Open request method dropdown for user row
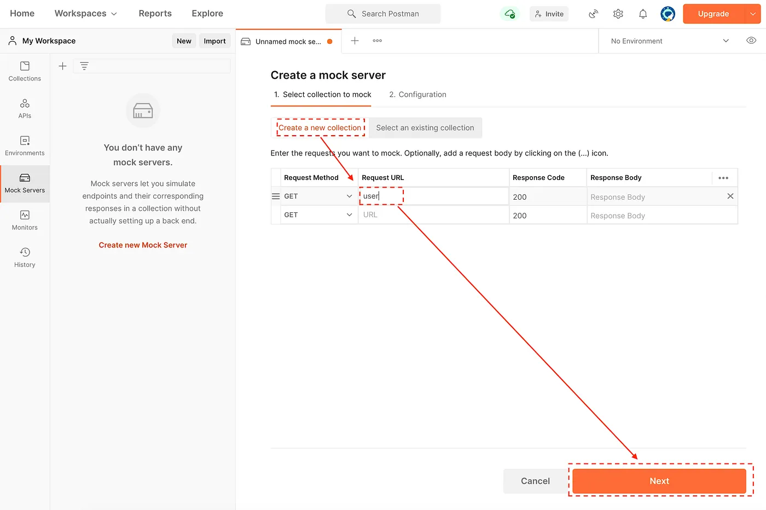This screenshot has height=510, width=766. click(x=318, y=196)
